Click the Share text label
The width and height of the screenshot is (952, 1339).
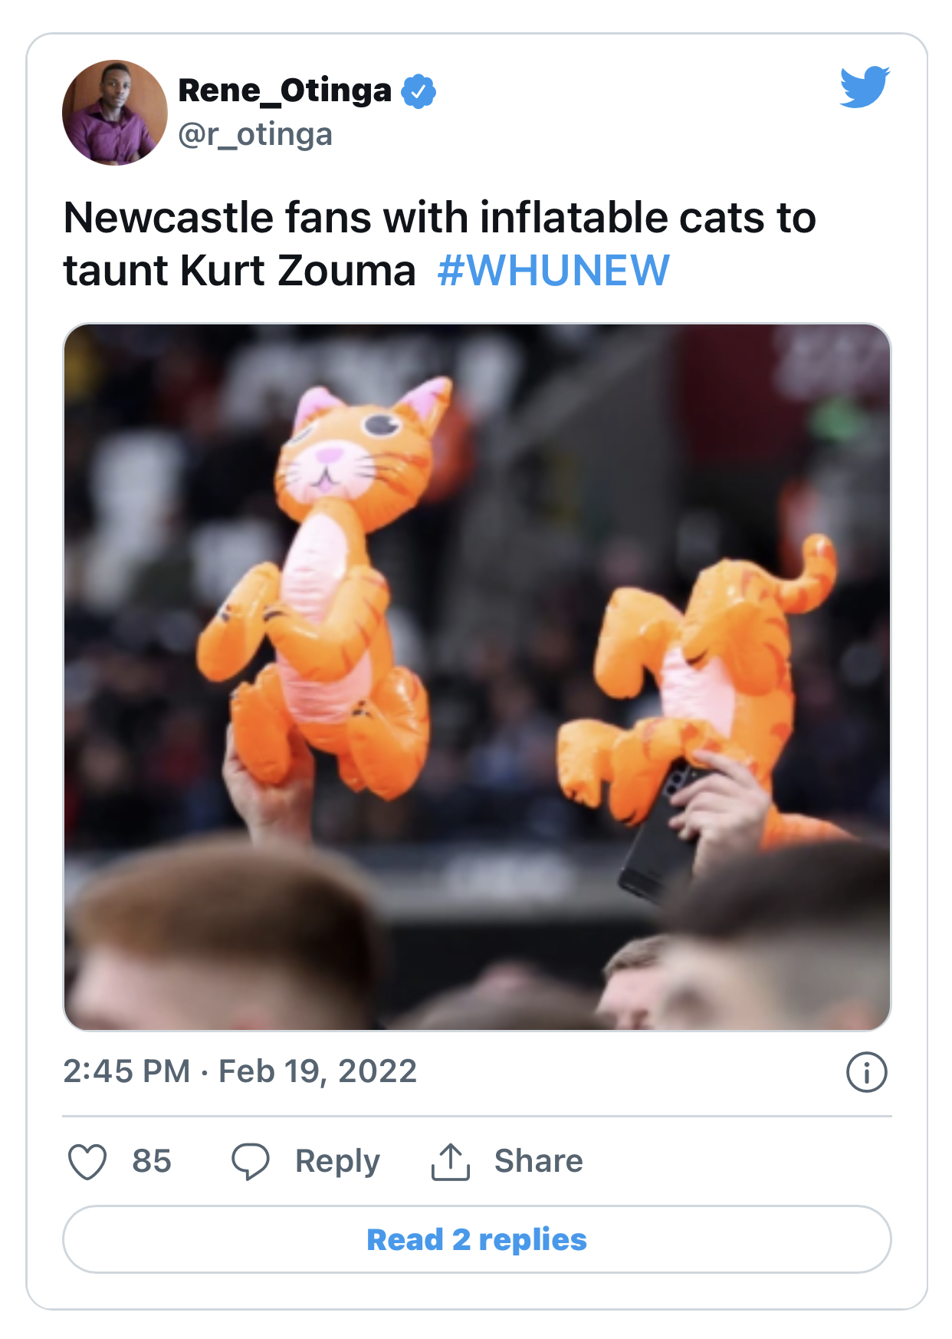coord(538,1161)
